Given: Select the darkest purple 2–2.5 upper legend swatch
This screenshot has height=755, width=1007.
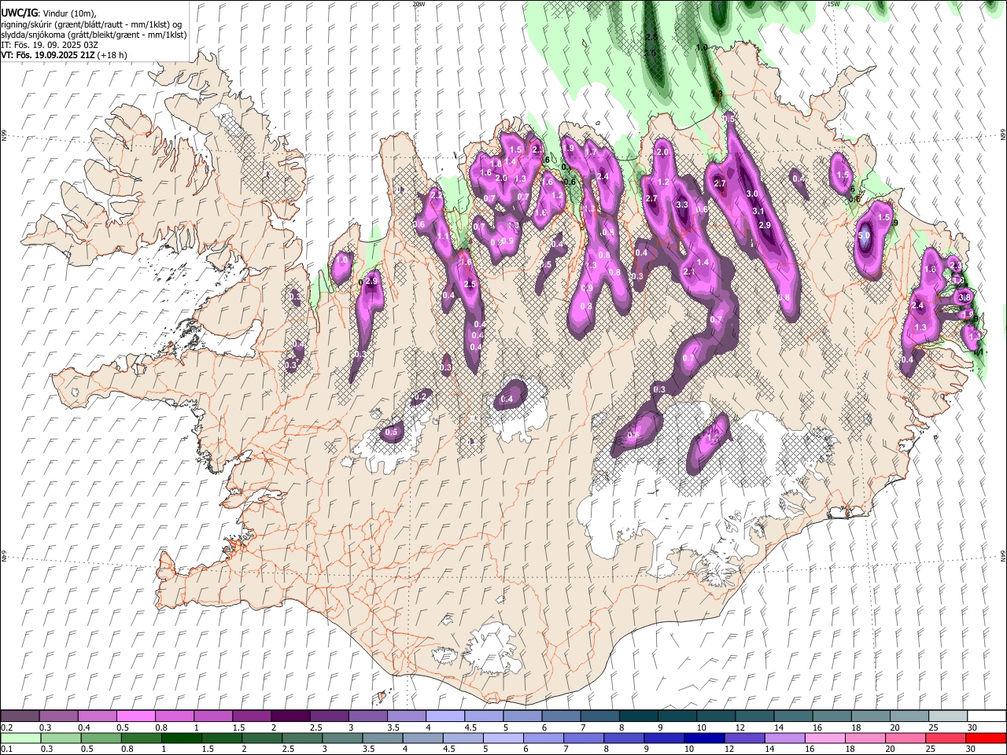Looking at the screenshot, I should [x=290, y=716].
